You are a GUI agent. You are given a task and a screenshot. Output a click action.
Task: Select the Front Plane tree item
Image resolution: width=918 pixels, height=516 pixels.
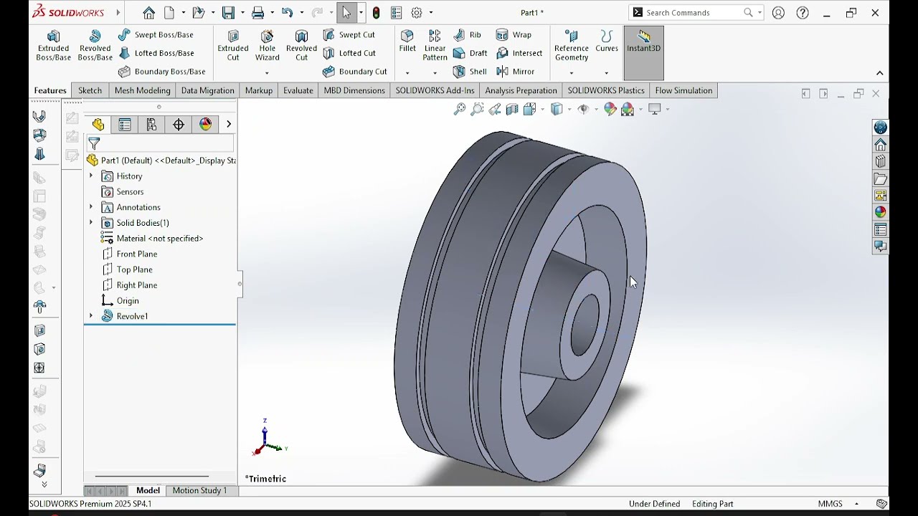click(x=130, y=254)
